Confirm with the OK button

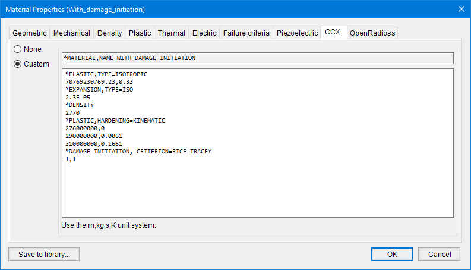392,255
